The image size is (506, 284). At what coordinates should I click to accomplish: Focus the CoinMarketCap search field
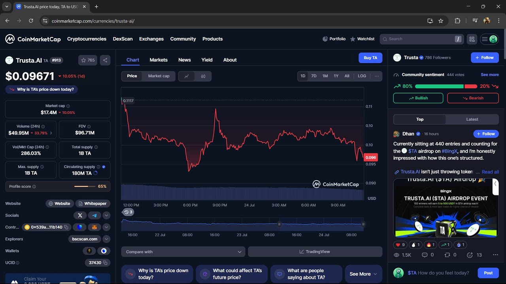pos(422,39)
